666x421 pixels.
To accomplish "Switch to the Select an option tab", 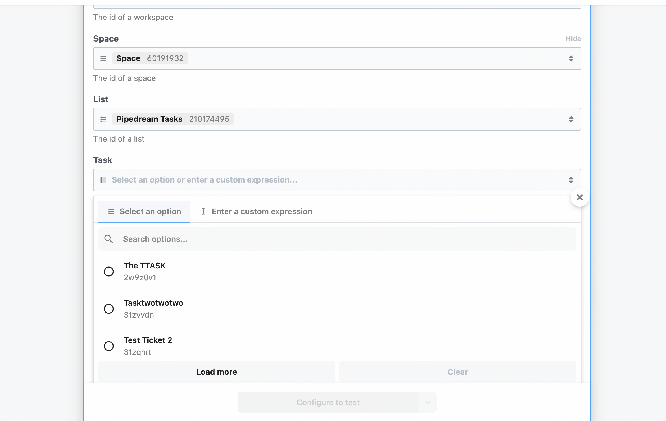I will point(150,211).
